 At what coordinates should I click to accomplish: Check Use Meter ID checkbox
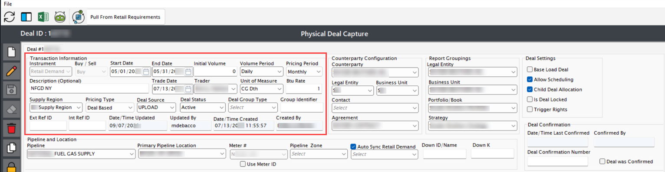(x=243, y=164)
